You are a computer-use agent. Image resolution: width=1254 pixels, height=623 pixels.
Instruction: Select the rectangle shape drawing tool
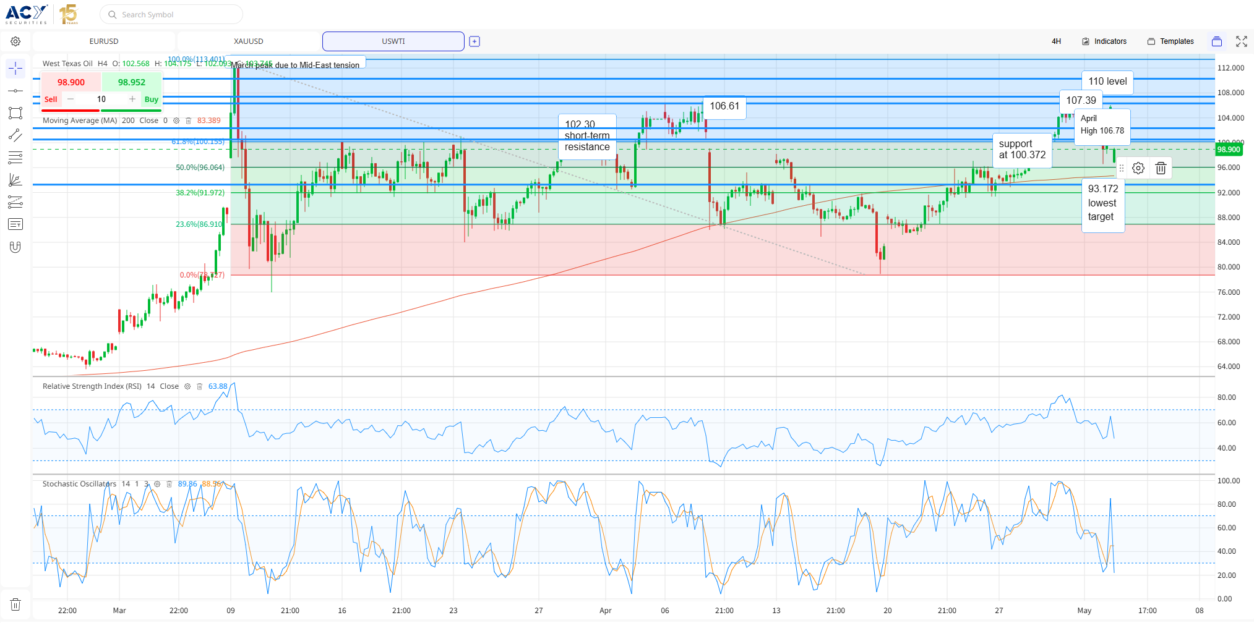[15, 113]
